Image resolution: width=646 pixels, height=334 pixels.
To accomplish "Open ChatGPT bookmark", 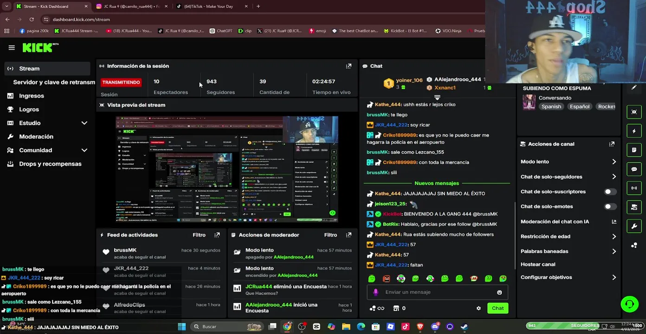I will coord(221,31).
